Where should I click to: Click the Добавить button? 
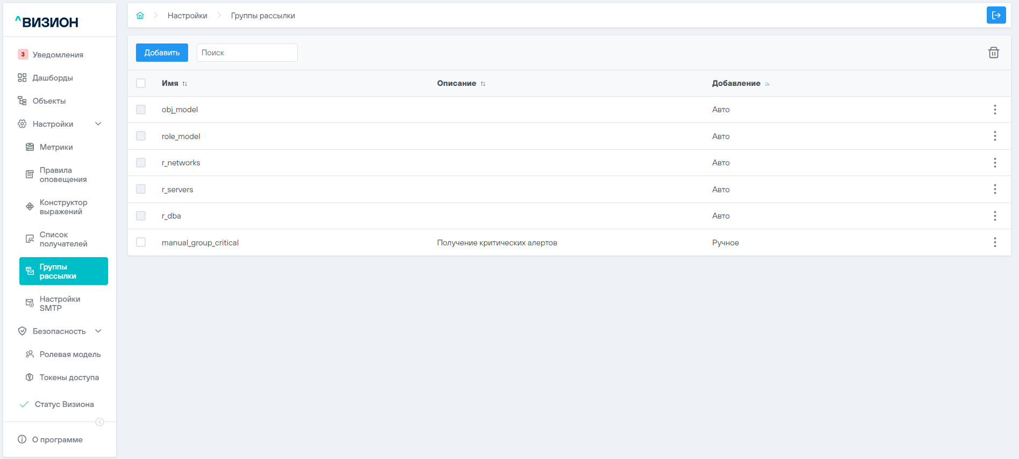(162, 53)
